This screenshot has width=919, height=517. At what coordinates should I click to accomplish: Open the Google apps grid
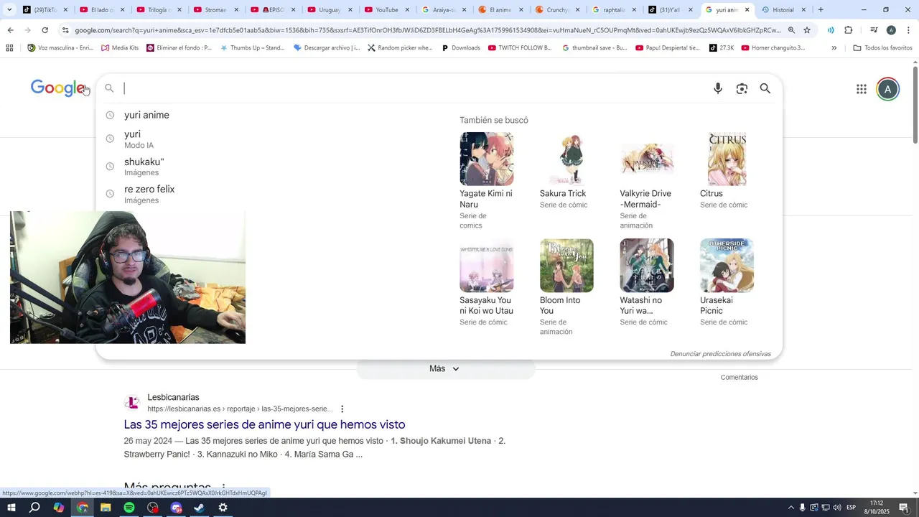pyautogui.click(x=862, y=89)
